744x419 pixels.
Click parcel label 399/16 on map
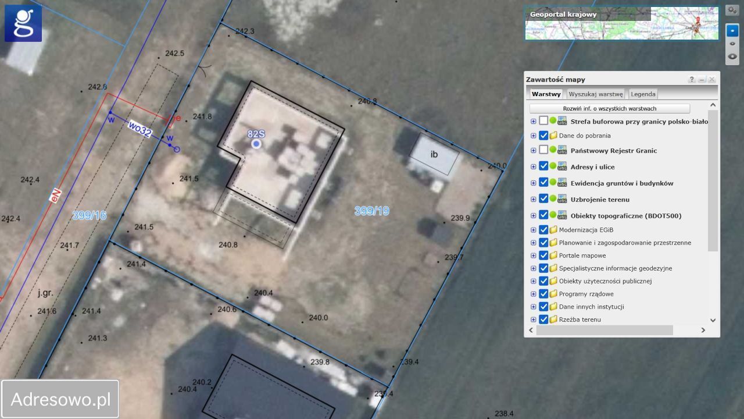click(90, 215)
